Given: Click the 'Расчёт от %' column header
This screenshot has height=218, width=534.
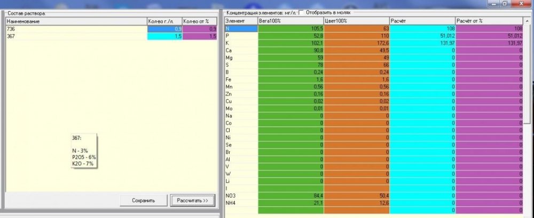Looking at the screenshot, I should click(489, 21).
